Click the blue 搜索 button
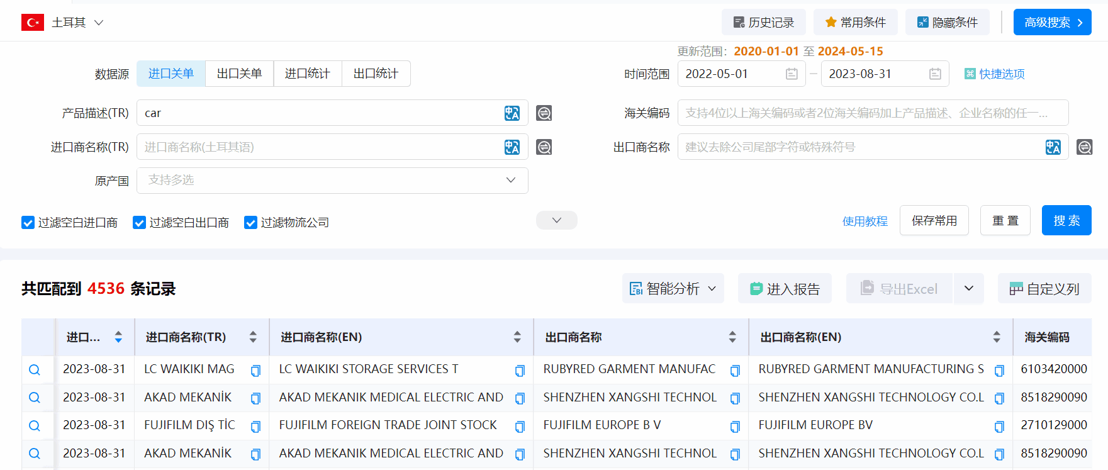This screenshot has height=470, width=1108. (1066, 221)
